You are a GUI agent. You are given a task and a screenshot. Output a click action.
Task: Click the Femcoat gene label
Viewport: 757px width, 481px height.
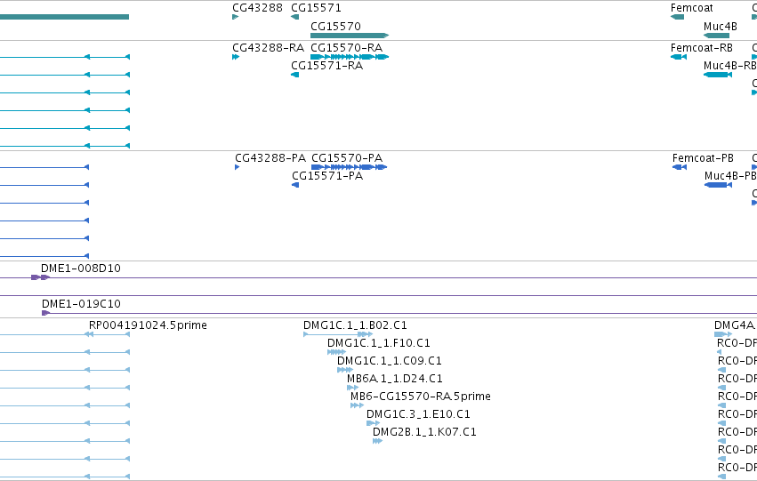[691, 8]
